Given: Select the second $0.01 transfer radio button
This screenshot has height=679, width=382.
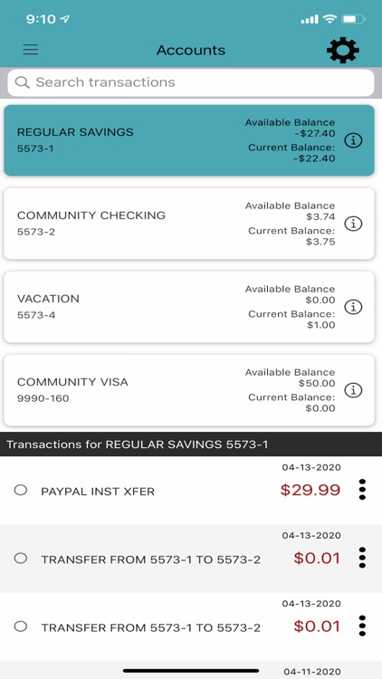Looking at the screenshot, I should [20, 626].
